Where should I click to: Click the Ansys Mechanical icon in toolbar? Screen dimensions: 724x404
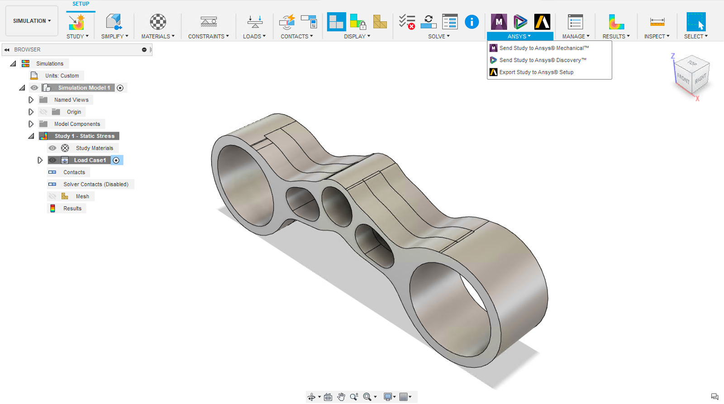(x=499, y=22)
